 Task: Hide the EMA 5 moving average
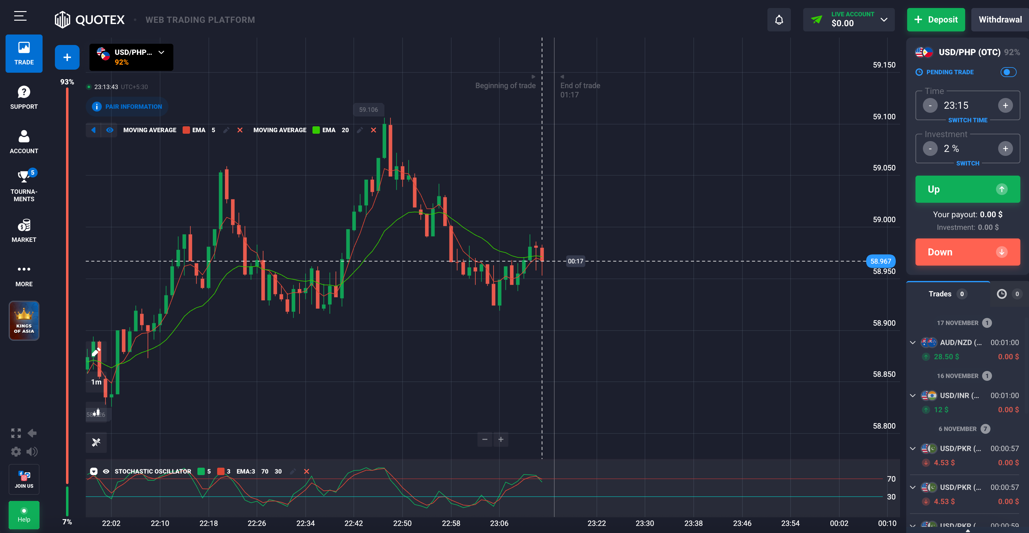[110, 130]
